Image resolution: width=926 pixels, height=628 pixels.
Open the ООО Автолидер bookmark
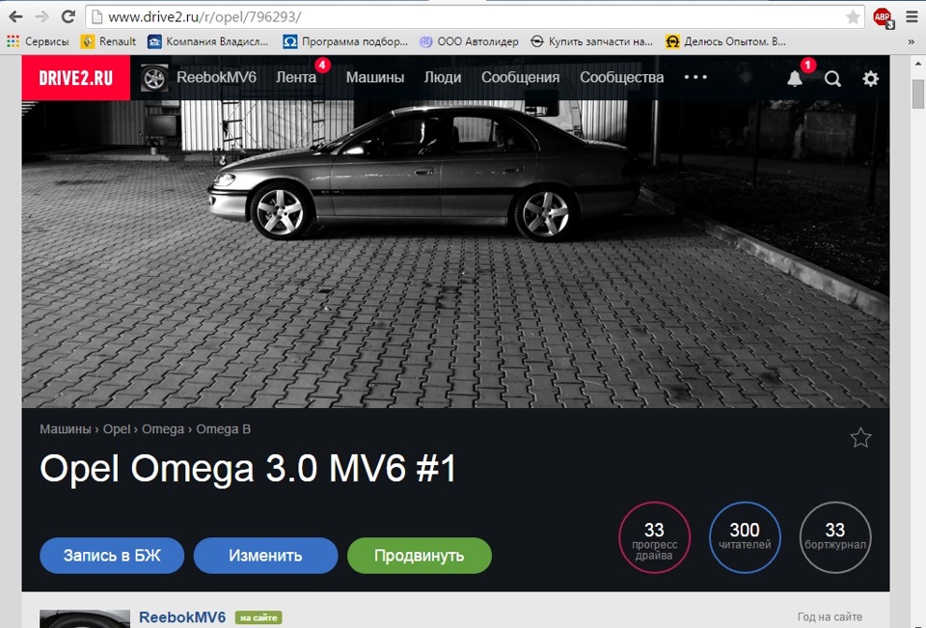tap(469, 41)
